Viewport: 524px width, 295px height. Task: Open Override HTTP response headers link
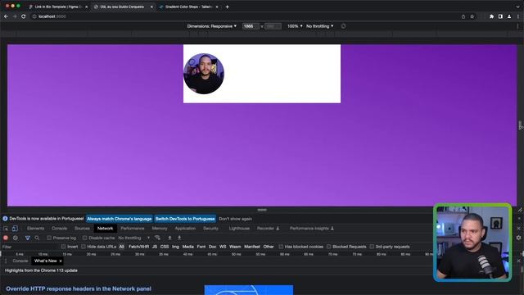click(x=79, y=288)
